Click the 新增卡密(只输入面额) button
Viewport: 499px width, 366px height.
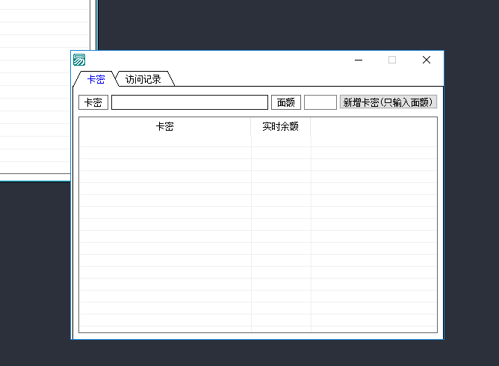click(x=388, y=102)
